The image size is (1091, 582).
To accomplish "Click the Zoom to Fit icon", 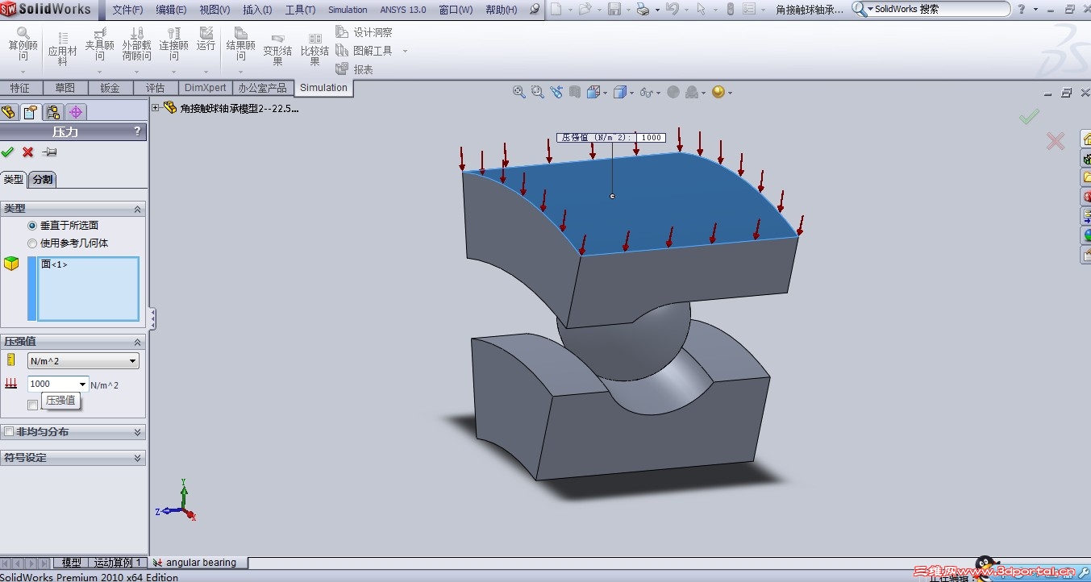I will [519, 92].
